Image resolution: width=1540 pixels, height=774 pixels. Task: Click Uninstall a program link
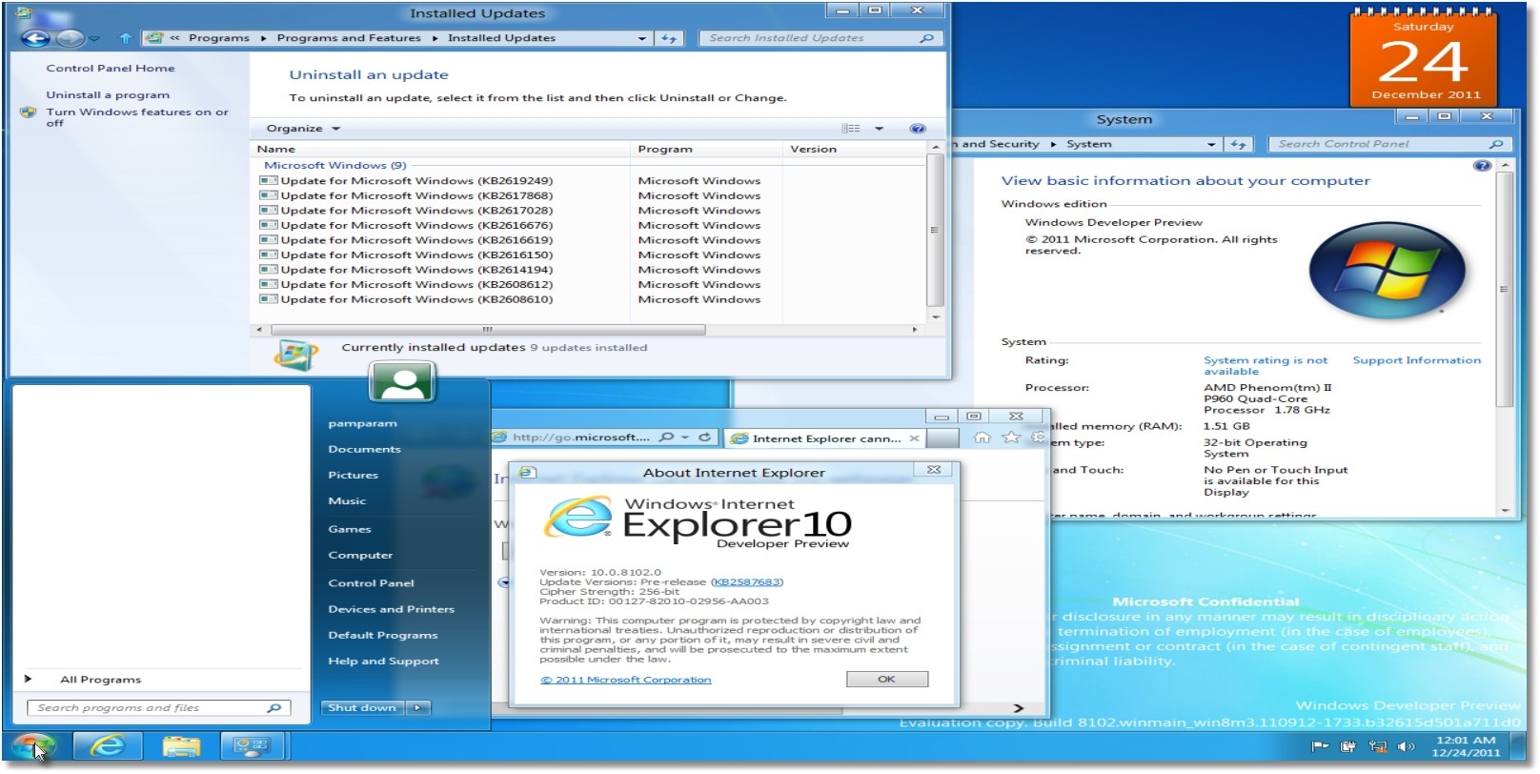(108, 95)
